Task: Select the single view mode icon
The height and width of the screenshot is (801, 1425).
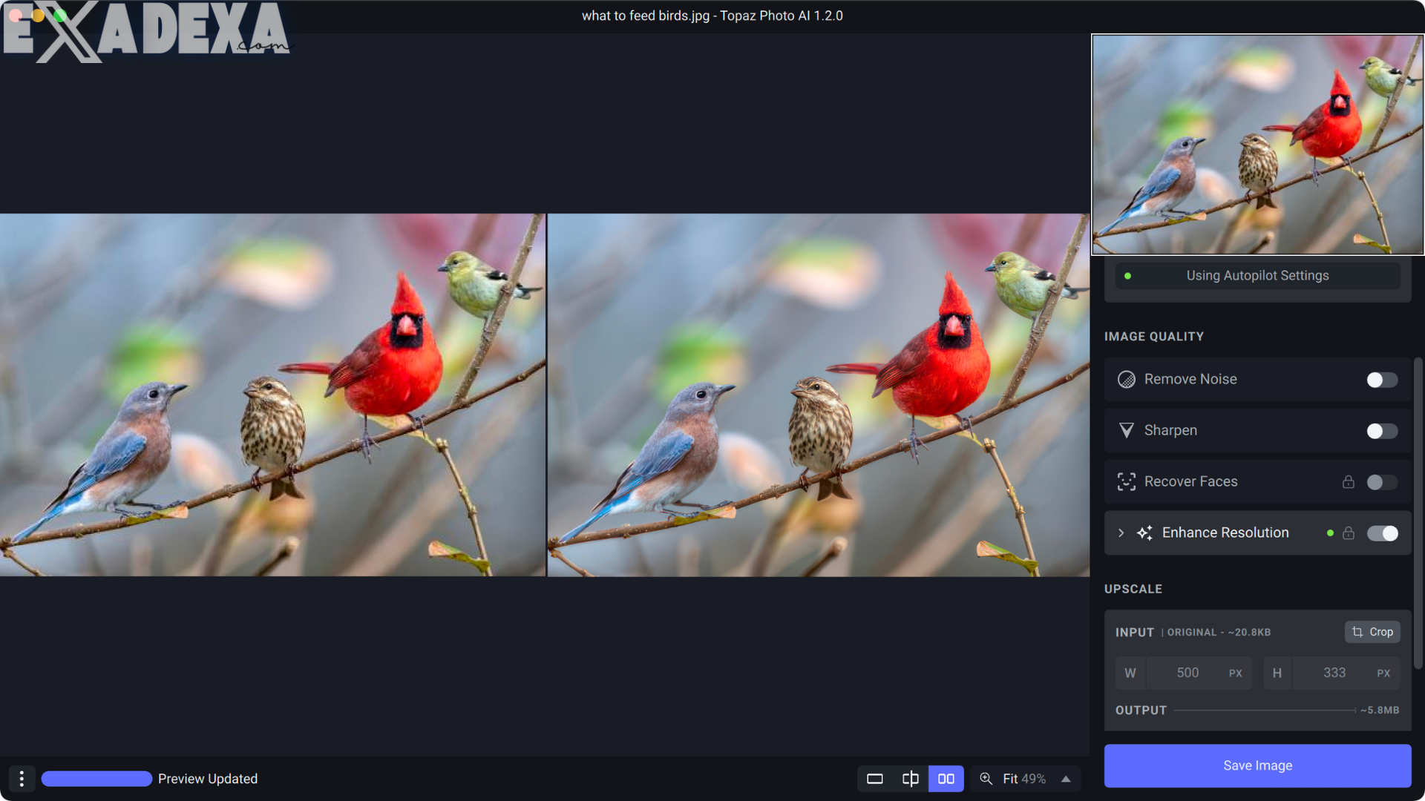Action: click(874, 779)
